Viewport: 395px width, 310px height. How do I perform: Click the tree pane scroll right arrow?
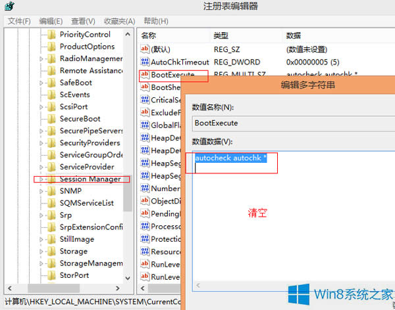(118, 288)
